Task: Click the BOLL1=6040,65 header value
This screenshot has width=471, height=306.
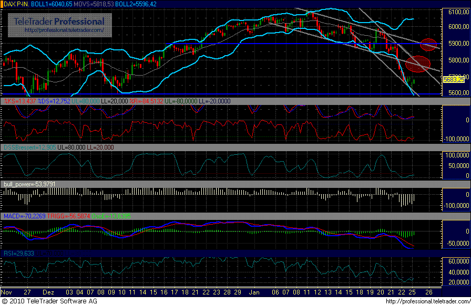Action: [x=52, y=4]
